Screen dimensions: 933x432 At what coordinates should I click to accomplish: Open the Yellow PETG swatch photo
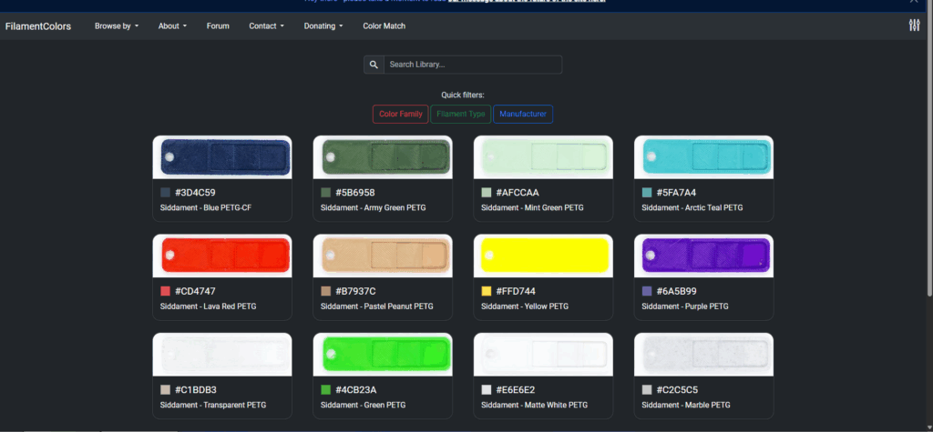tap(543, 256)
